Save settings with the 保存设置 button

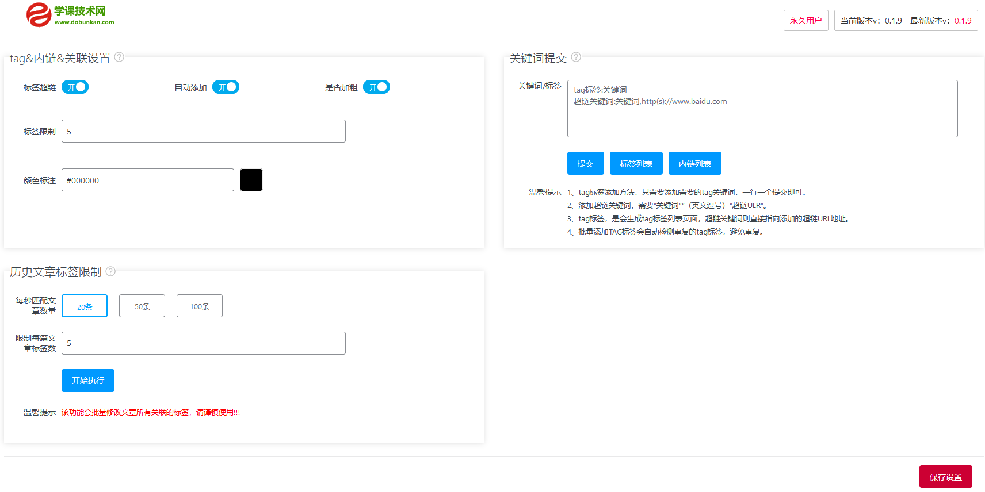coord(945,477)
